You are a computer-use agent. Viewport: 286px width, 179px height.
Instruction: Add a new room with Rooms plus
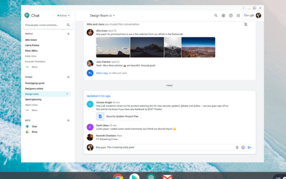point(68,77)
